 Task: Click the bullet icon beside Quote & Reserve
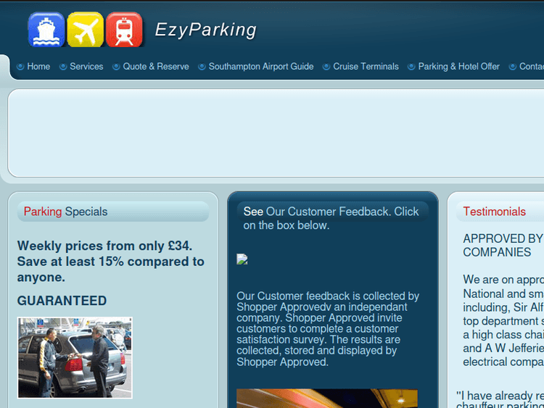pos(116,67)
